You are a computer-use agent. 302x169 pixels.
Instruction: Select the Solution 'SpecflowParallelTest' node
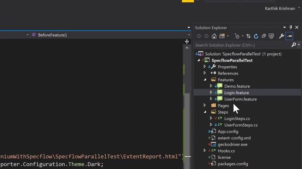[x=243, y=54]
